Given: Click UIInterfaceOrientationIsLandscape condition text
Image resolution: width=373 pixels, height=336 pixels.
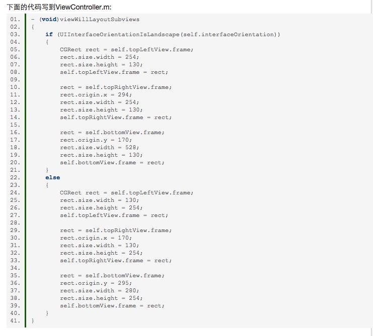Looking at the screenshot, I should point(169,35).
